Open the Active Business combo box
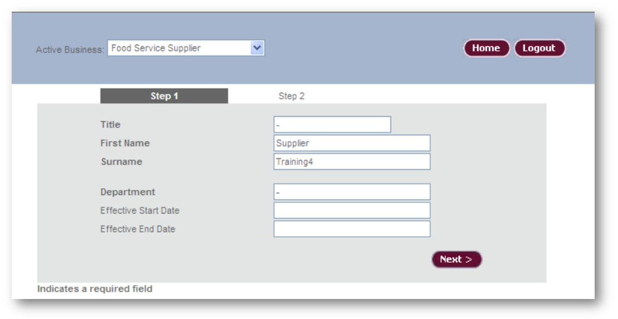 pos(186,48)
